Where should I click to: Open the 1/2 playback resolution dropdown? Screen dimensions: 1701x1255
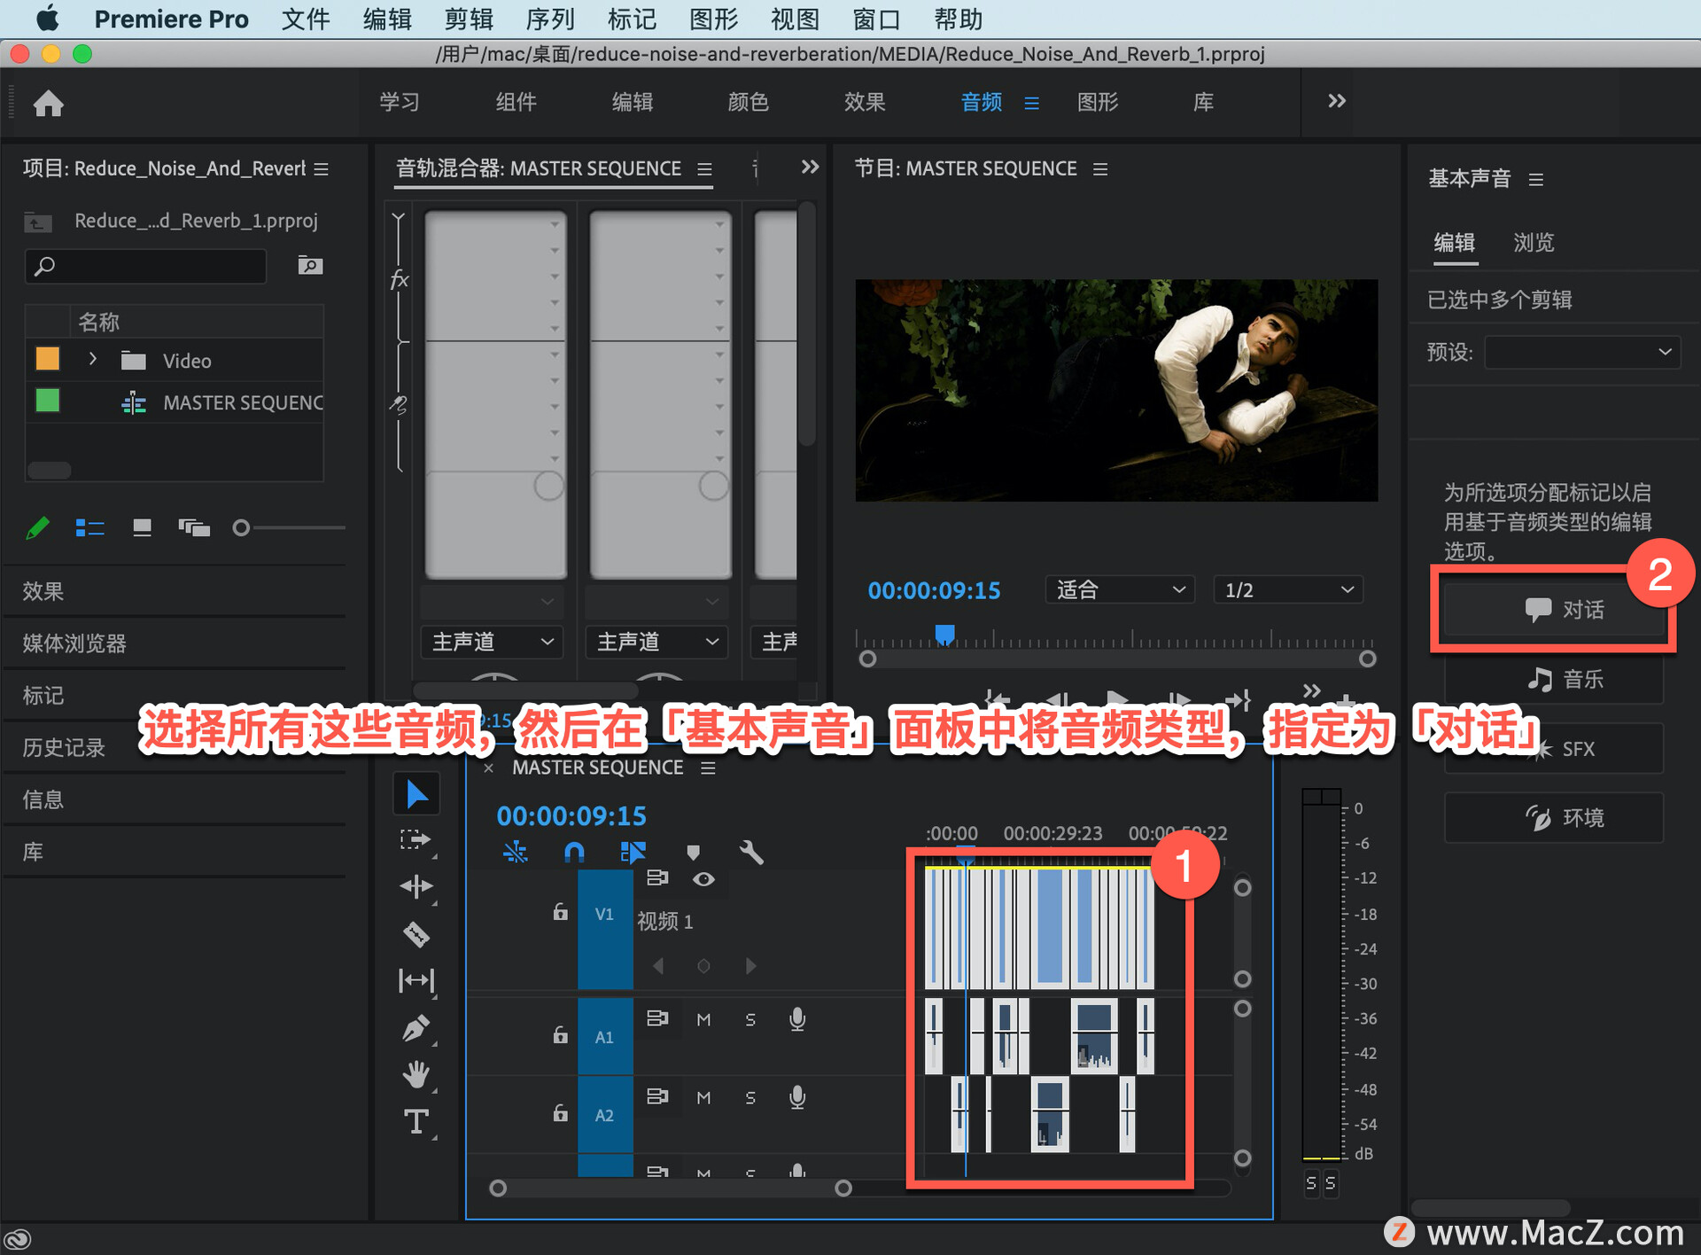pos(1287,589)
